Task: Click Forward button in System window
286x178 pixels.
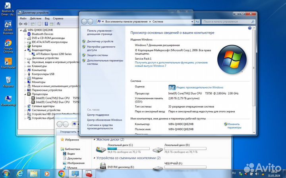Action: 90,22
